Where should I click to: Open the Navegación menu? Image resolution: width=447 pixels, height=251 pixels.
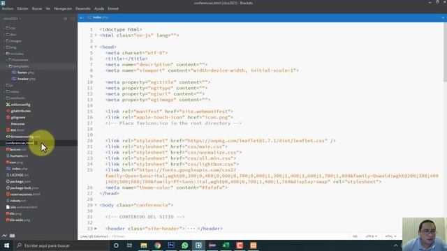63,8
